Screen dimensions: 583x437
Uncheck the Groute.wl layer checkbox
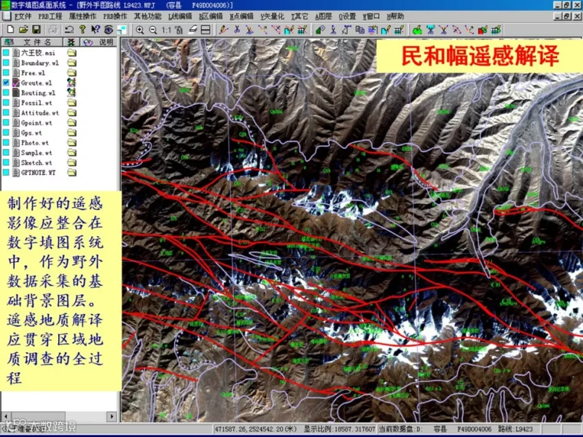6,82
